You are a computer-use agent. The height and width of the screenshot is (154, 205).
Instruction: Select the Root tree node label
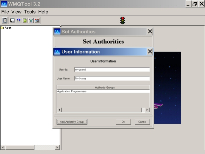point(8,28)
